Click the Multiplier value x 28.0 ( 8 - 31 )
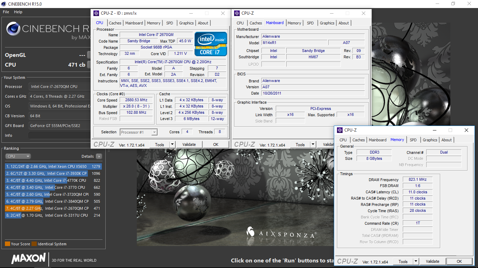The width and height of the screenshot is (478, 268). [136, 106]
